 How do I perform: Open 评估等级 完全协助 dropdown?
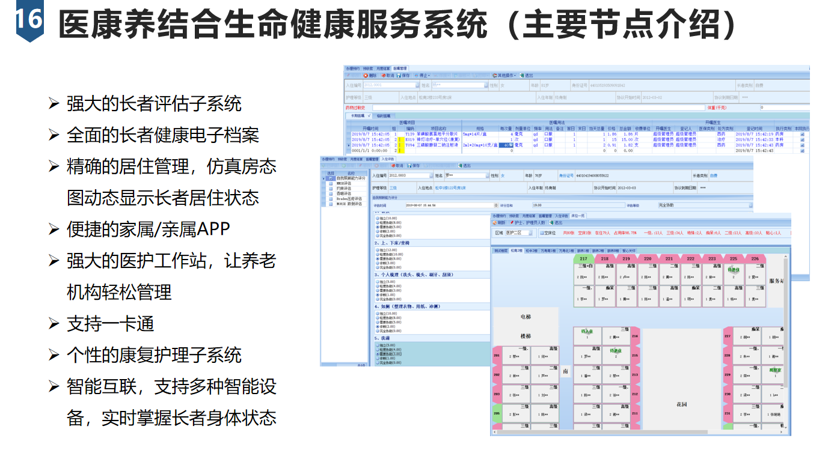[x=751, y=205]
